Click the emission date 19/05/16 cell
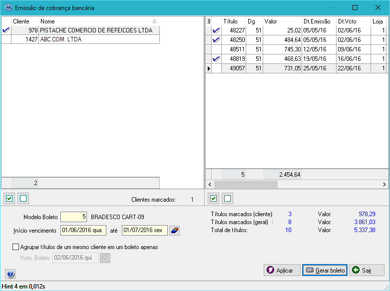The width and height of the screenshot is (390, 291). pos(319,59)
